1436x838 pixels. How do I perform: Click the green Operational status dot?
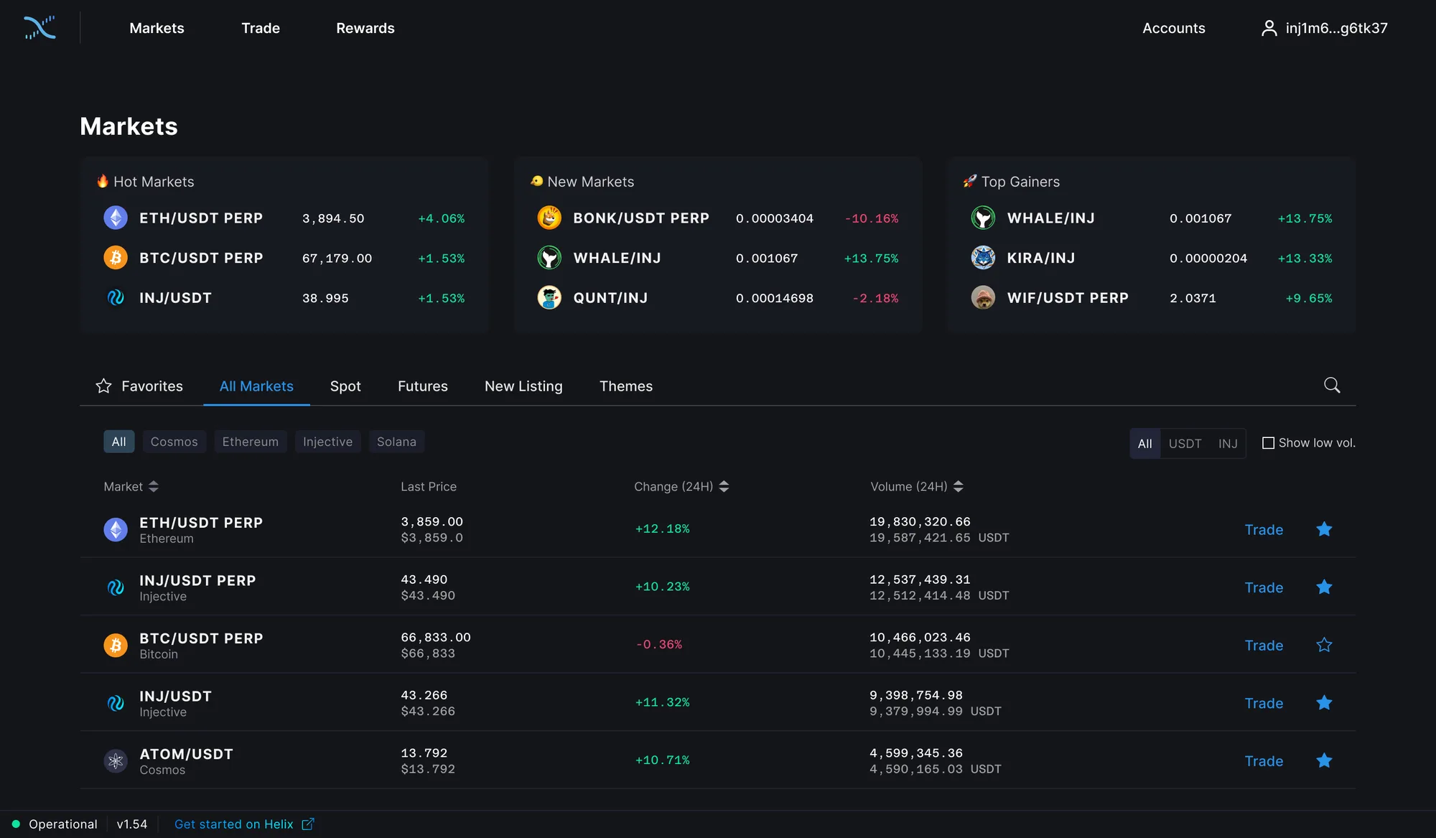(x=16, y=824)
